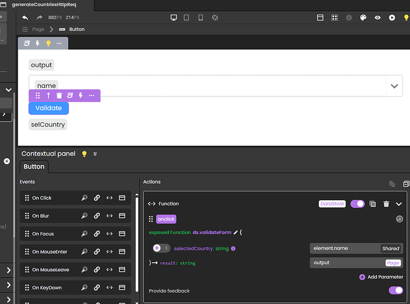The height and width of the screenshot is (304, 410).
Task: Open the name select dropdown arrow
Action: (x=394, y=86)
